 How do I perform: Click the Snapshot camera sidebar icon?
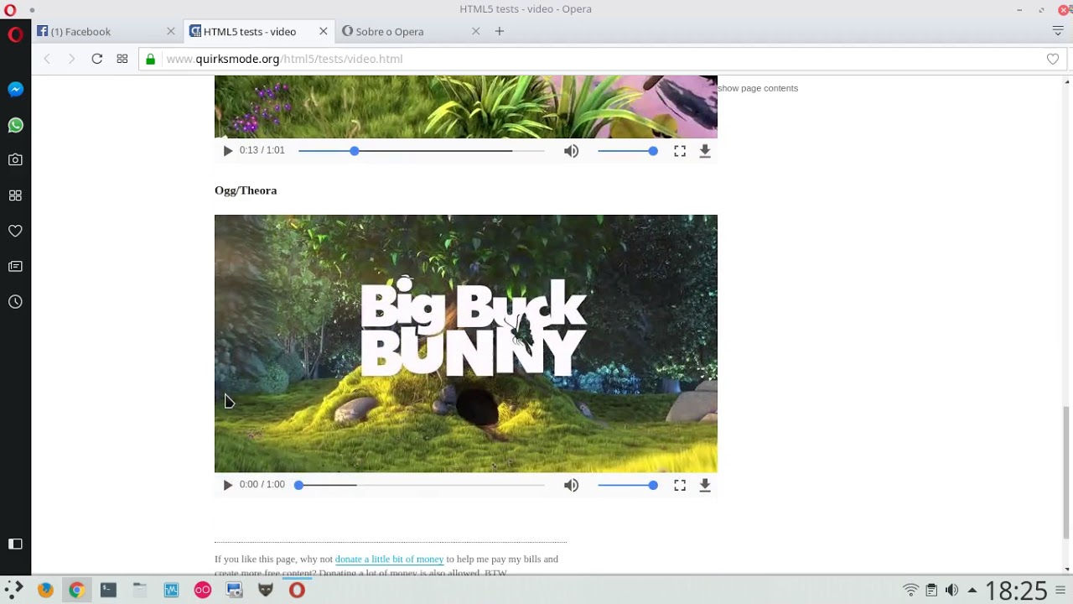[15, 159]
